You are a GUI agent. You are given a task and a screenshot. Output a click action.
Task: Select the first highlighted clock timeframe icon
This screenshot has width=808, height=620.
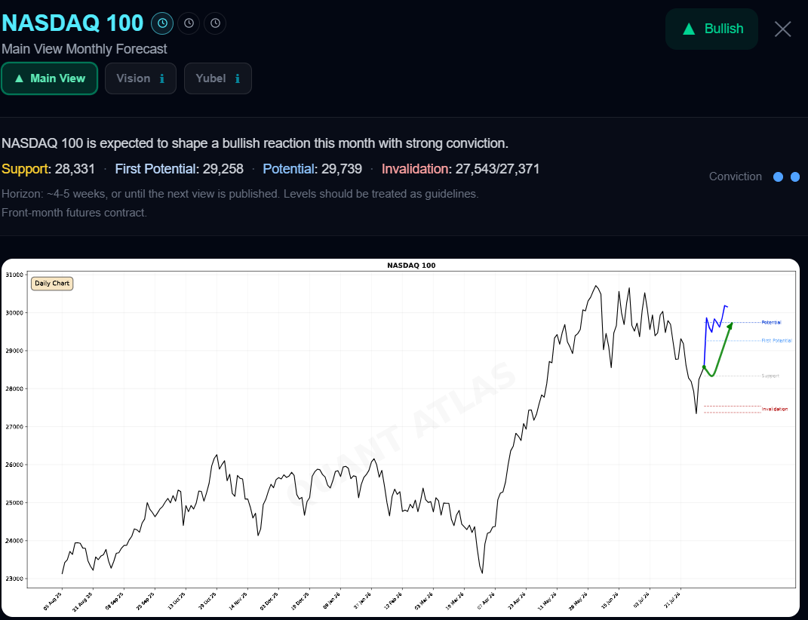coord(162,23)
